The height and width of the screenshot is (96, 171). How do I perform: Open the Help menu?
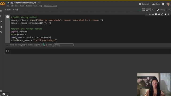pos(41,6)
